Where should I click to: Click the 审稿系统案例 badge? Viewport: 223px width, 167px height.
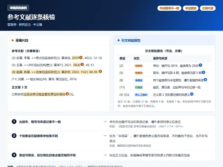point(18,8)
